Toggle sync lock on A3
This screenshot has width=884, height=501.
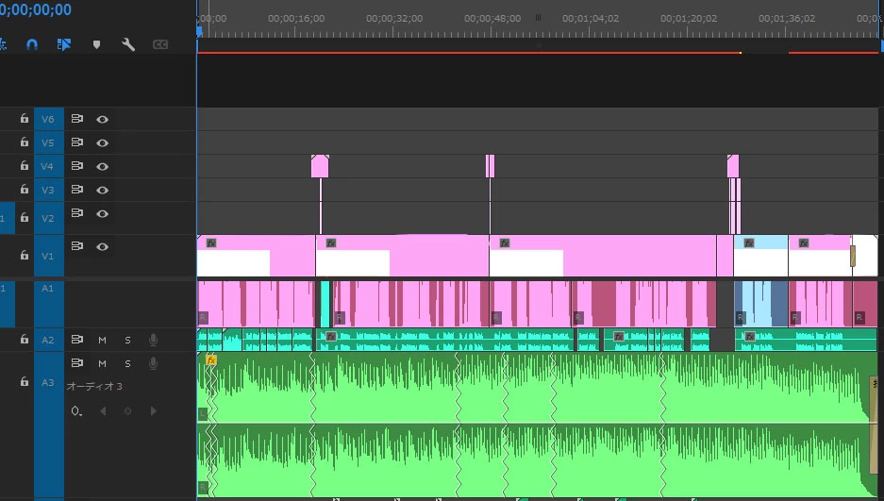tap(77, 363)
